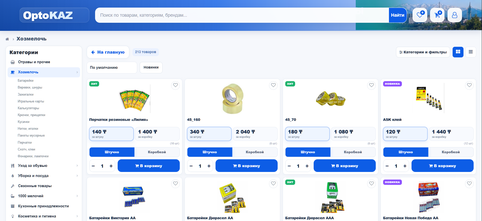Open the По умолчанию sorting dropdown
The image size is (482, 221).
(x=112, y=68)
